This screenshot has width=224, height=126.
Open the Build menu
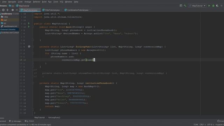pyautogui.click(x=44, y=2)
